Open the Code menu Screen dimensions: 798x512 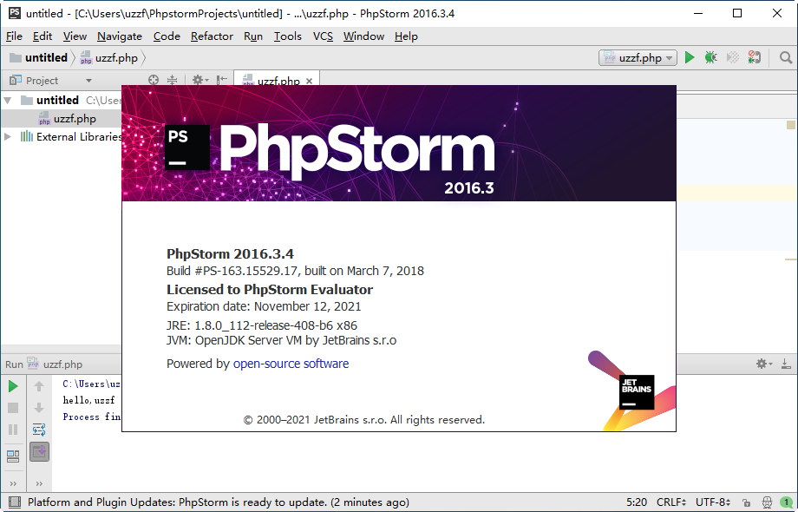pyautogui.click(x=167, y=36)
